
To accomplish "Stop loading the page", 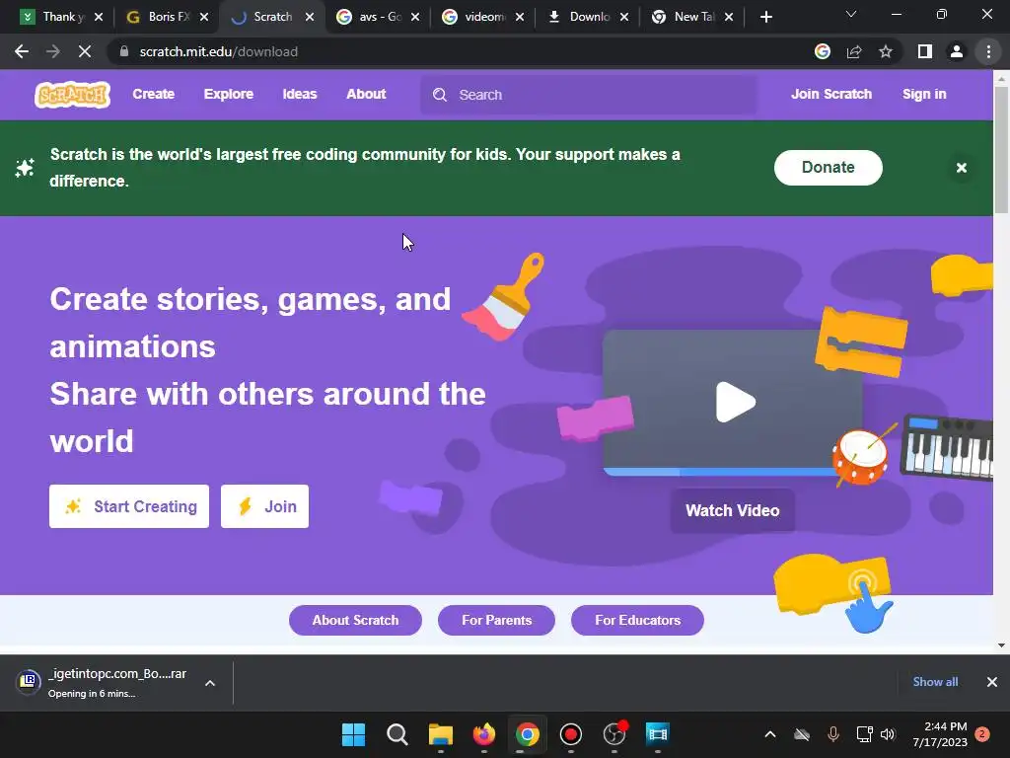I will click(x=85, y=51).
